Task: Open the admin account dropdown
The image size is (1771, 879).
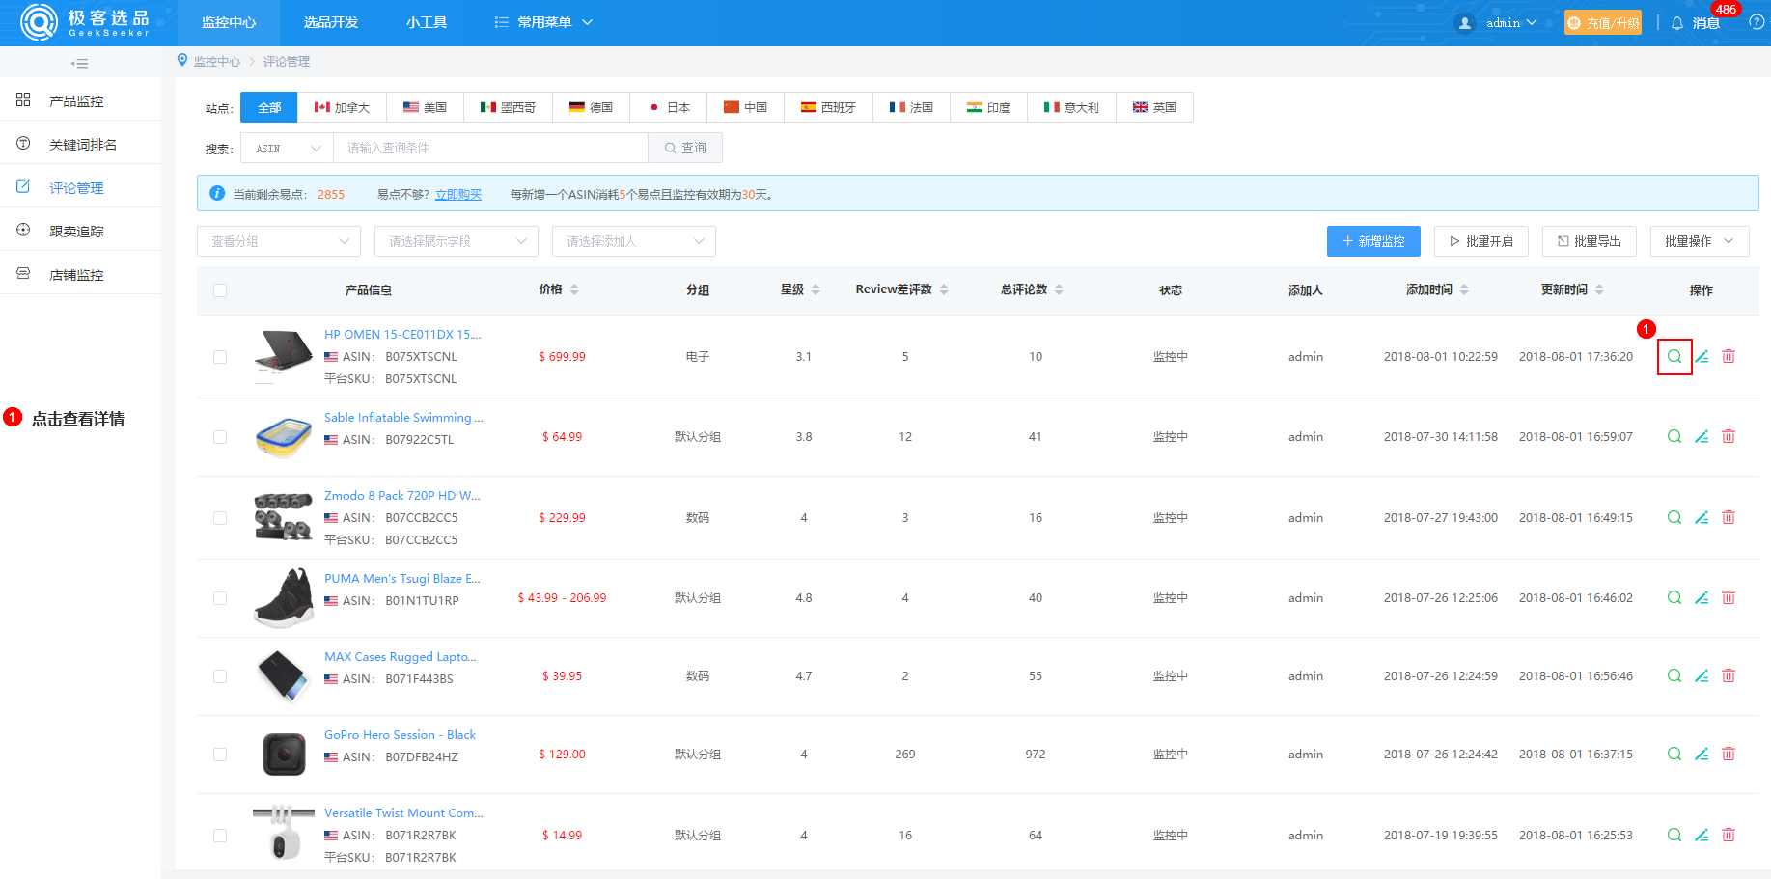Action: click(1497, 22)
